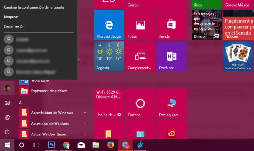Open File Explorer from taskbar
This screenshot has height=151, width=254.
(96, 145)
